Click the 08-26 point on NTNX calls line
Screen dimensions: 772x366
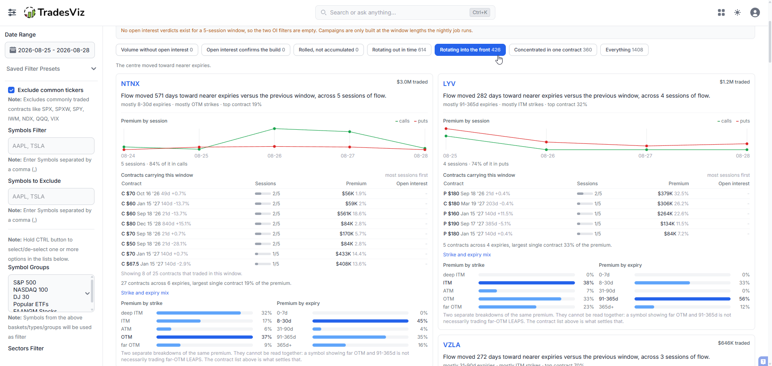[275, 129]
